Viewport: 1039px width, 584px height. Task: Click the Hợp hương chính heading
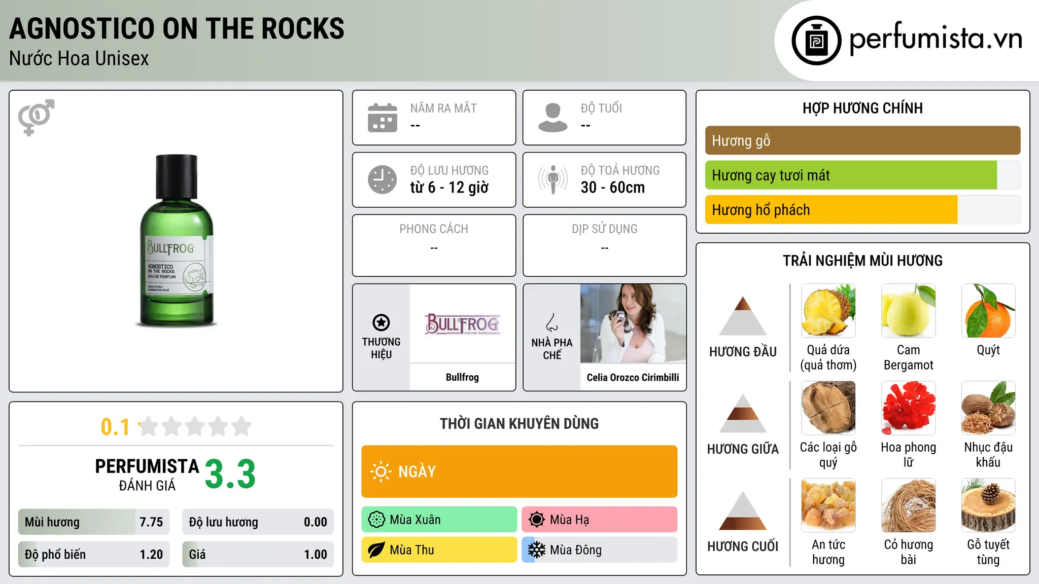tap(862, 108)
